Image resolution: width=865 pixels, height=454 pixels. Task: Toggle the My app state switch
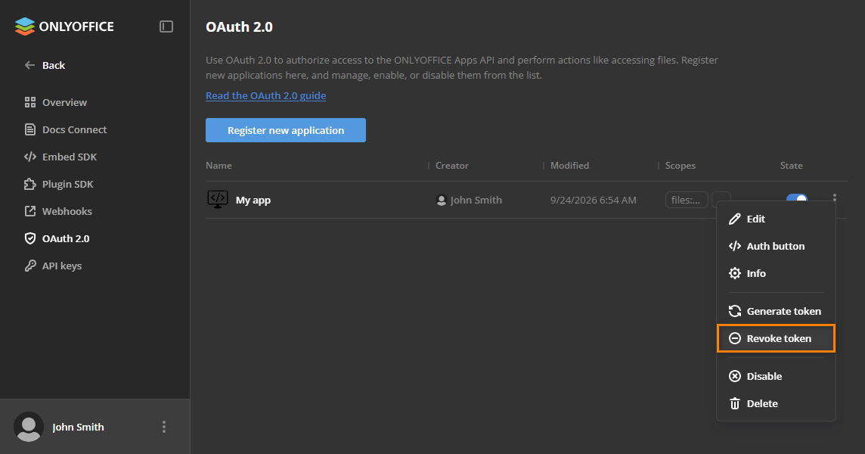pos(797,197)
